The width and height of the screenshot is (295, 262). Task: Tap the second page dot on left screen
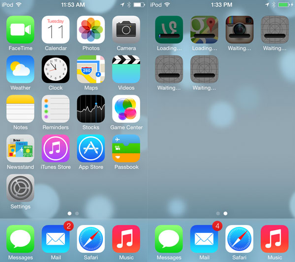[x=77, y=214]
